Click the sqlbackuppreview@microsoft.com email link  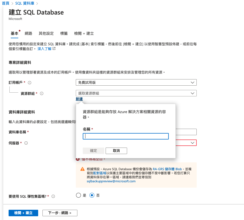[111, 181]
